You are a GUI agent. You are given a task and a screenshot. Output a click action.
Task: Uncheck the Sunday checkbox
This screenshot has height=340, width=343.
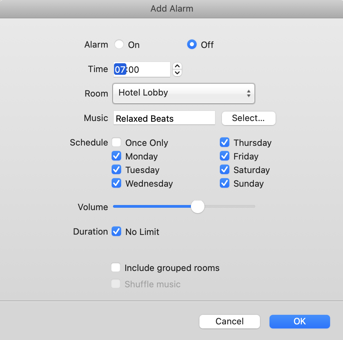click(225, 183)
